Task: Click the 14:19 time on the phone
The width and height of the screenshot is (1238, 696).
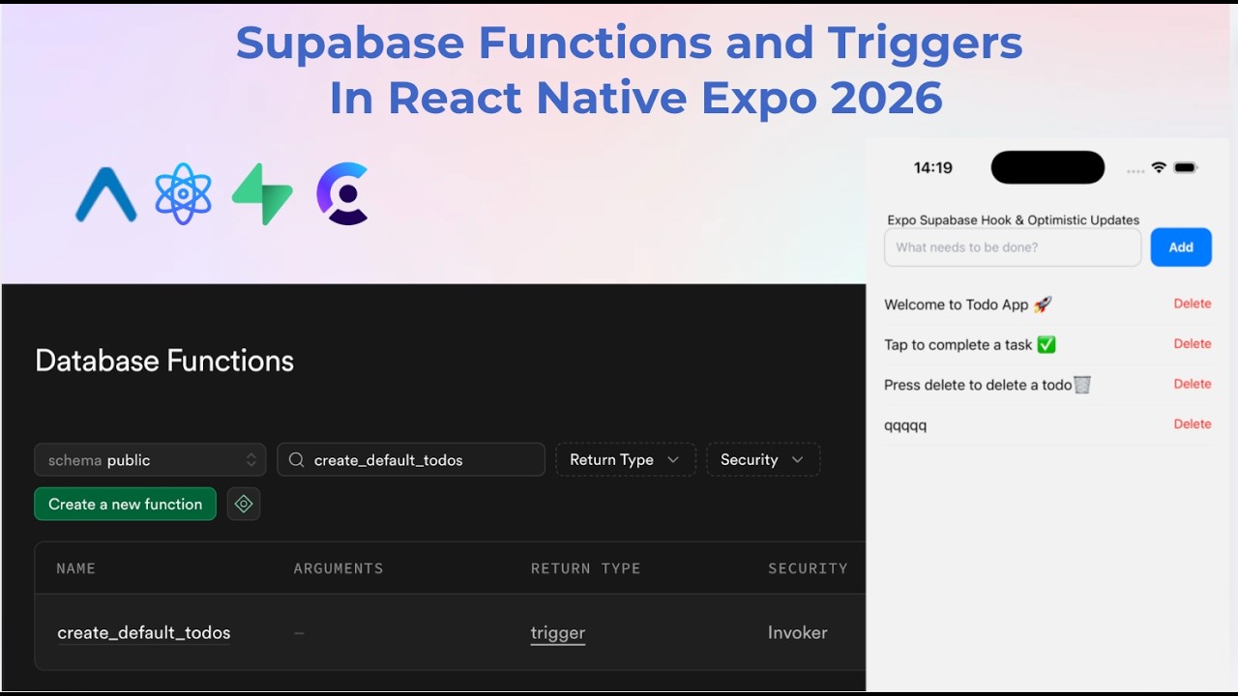Action: 933,168
